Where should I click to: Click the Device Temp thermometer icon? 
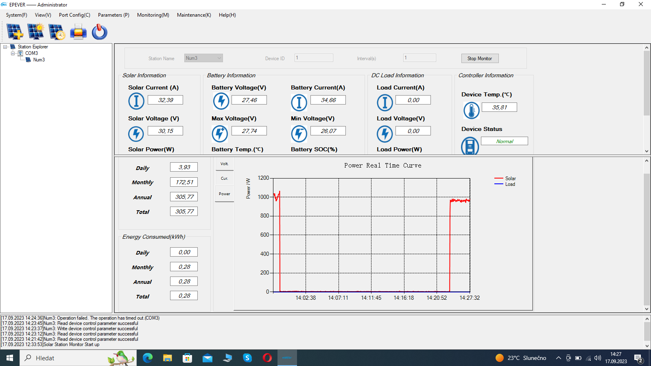471,110
